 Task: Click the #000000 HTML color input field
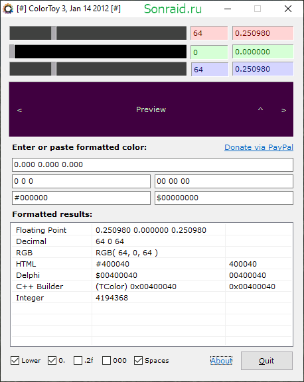(x=81, y=198)
